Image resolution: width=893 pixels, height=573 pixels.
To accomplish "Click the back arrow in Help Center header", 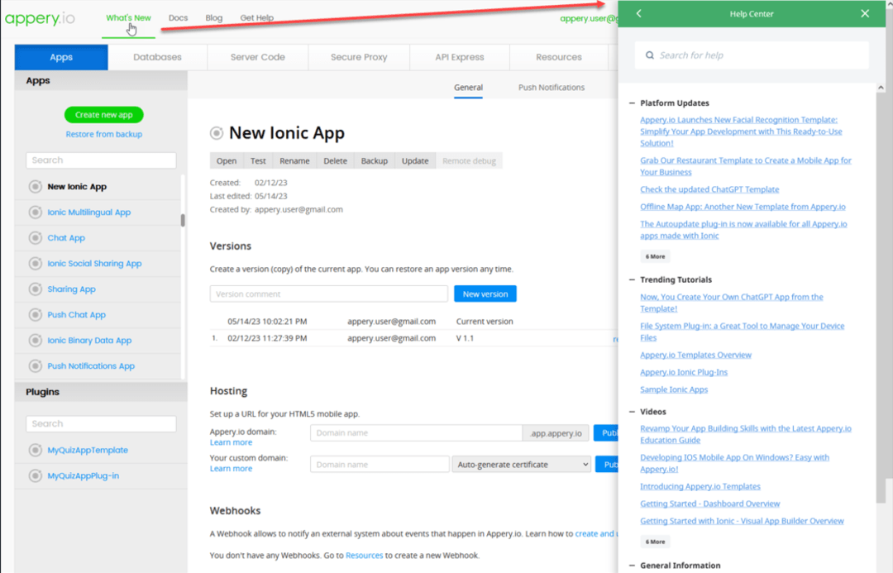I will [637, 13].
